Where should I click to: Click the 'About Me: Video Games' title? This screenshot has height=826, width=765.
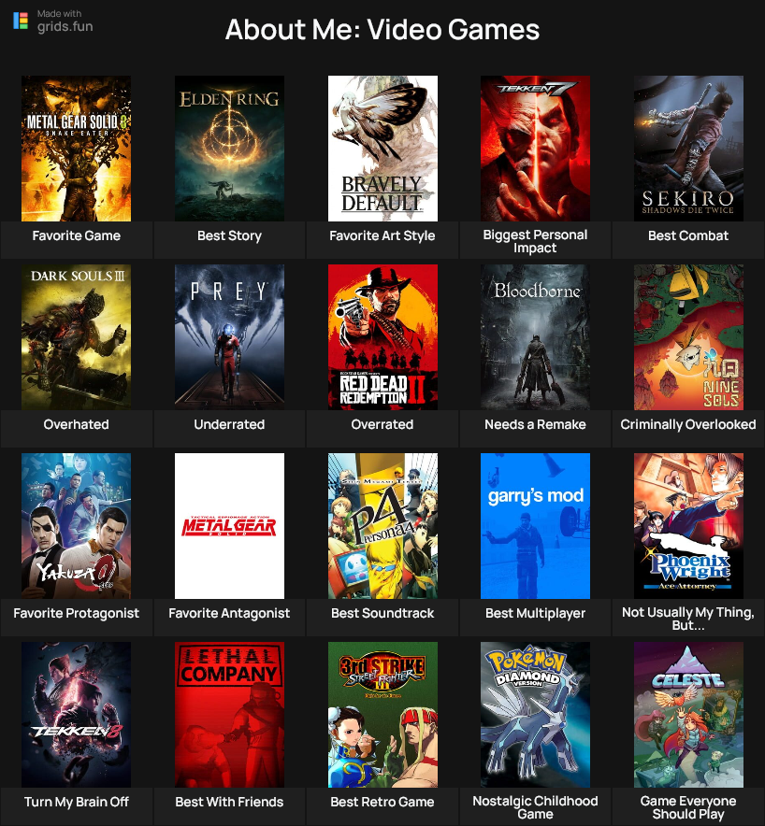tap(382, 30)
